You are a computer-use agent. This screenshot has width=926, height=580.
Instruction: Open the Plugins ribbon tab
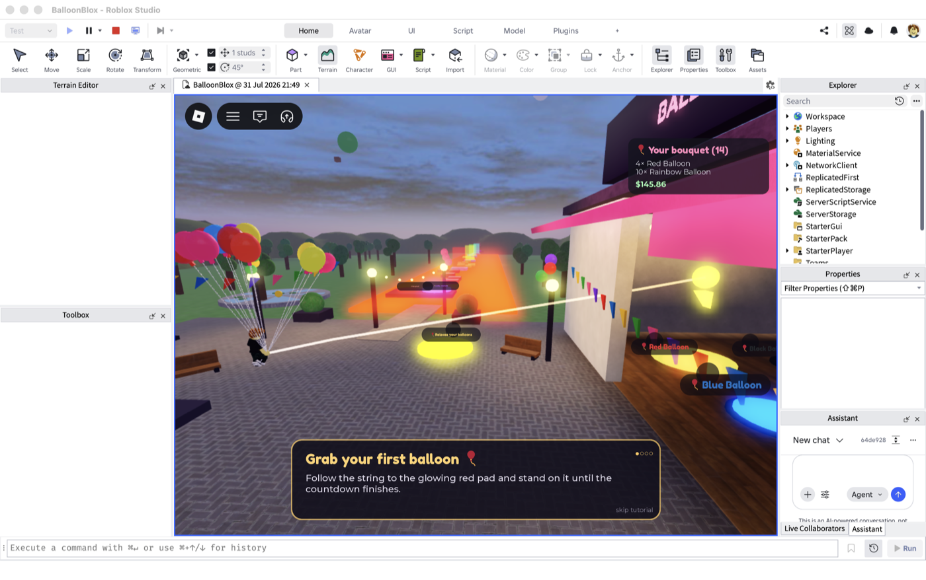click(x=566, y=30)
